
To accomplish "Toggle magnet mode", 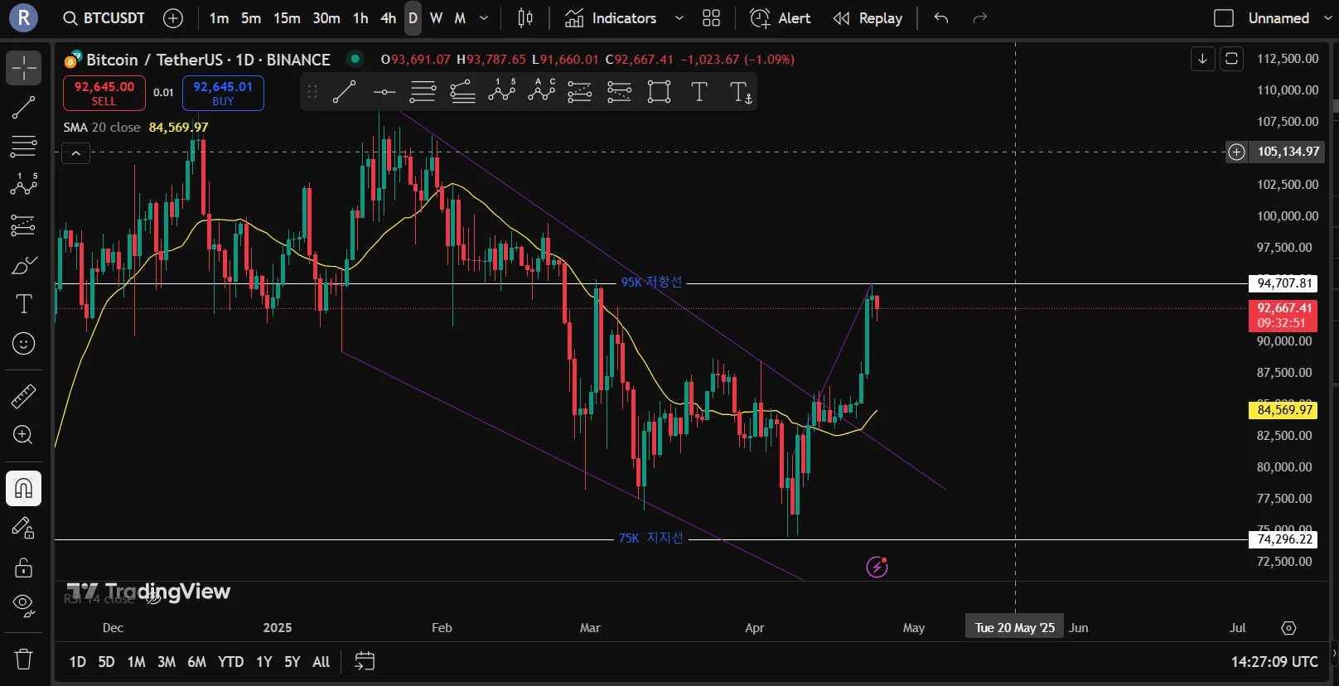I will 24,488.
